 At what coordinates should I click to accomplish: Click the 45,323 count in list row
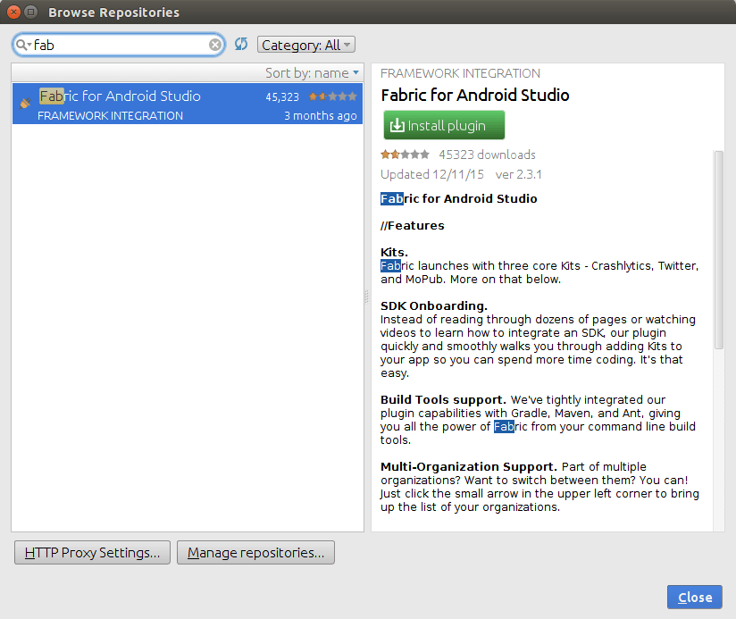point(282,97)
